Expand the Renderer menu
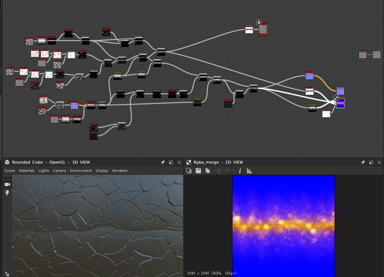 tap(120, 171)
